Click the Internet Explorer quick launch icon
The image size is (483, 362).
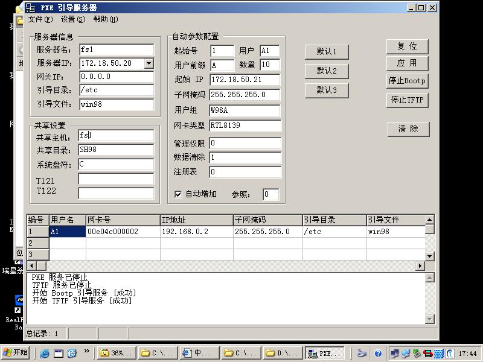tap(45, 354)
